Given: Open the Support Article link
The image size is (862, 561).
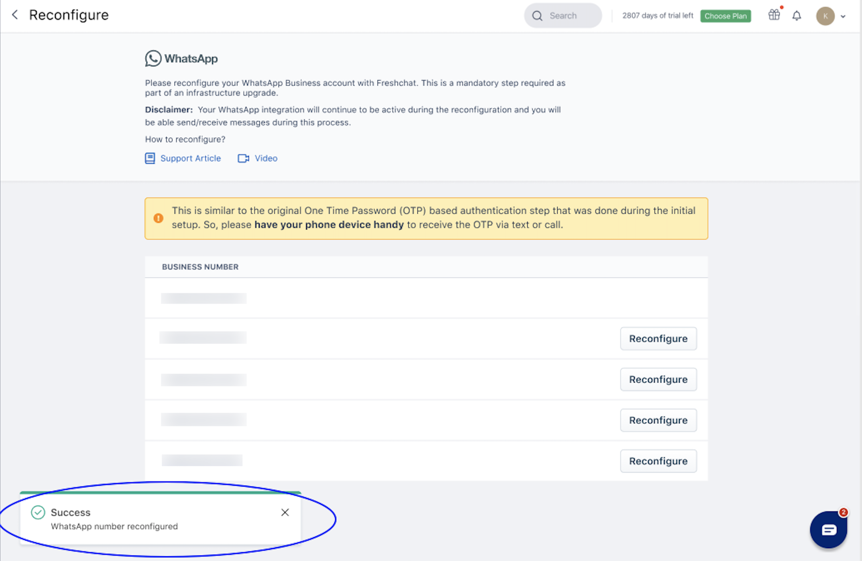Looking at the screenshot, I should (x=190, y=158).
